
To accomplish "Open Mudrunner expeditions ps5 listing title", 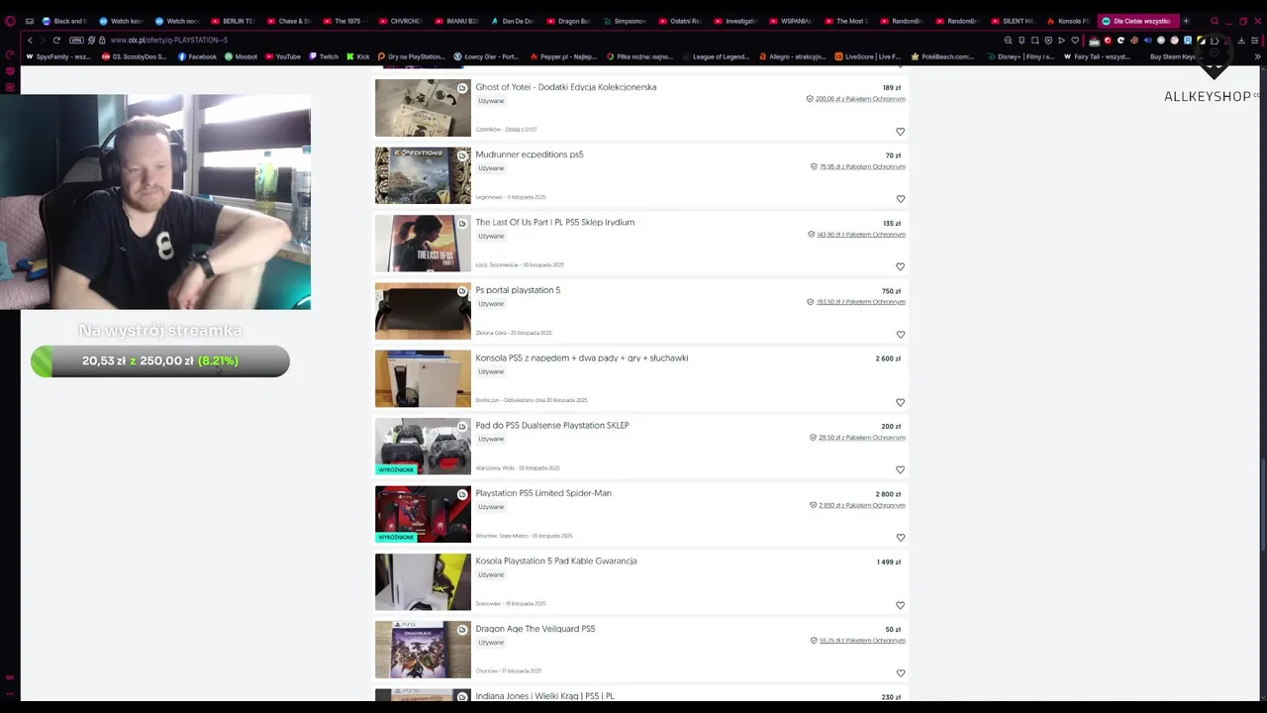I will click(530, 154).
